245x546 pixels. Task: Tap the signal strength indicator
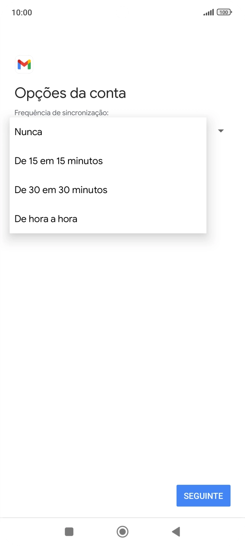tap(208, 12)
